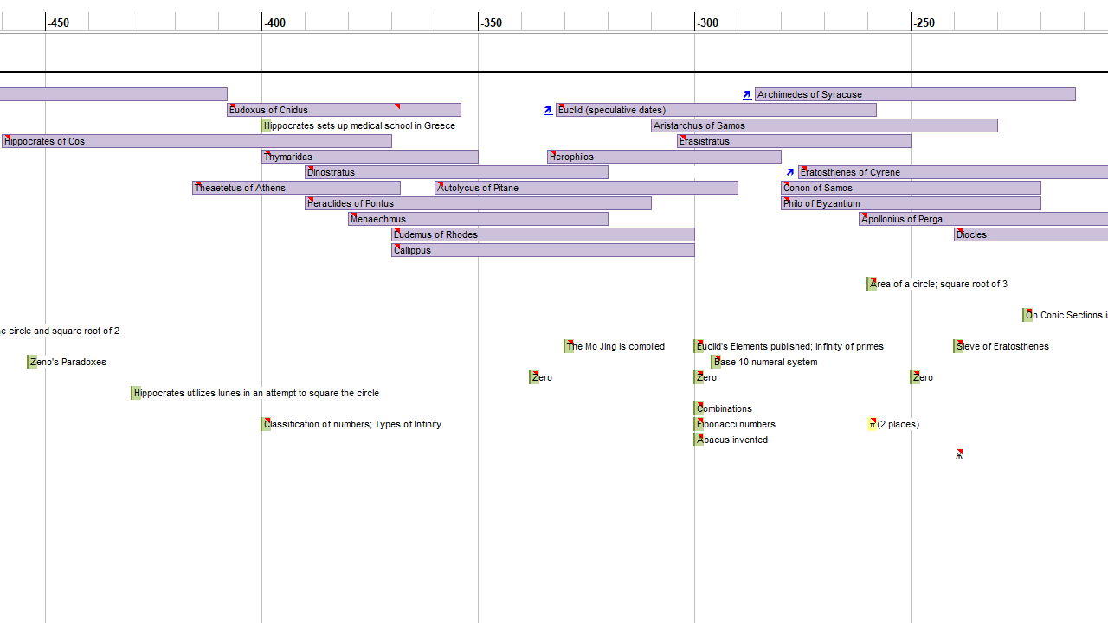Select the Aristarchus of Samos timeline bar
Screen dimensions: 1108x623
[822, 125]
